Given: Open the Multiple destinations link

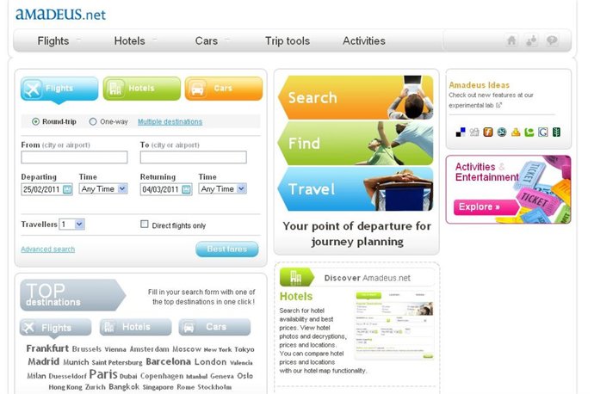Looking at the screenshot, I should coord(170,122).
